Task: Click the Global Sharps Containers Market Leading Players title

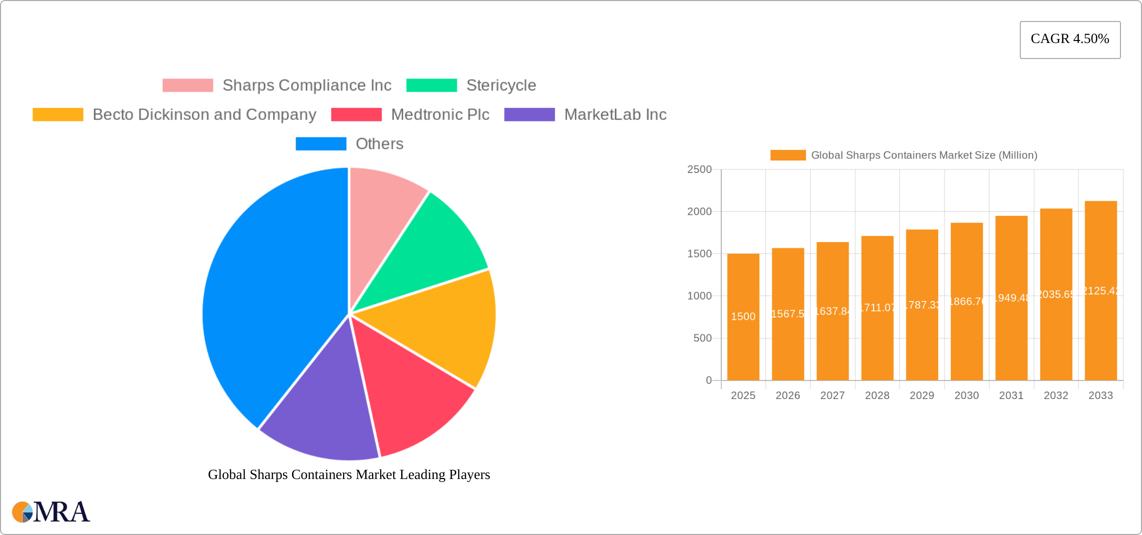Action: (x=349, y=475)
